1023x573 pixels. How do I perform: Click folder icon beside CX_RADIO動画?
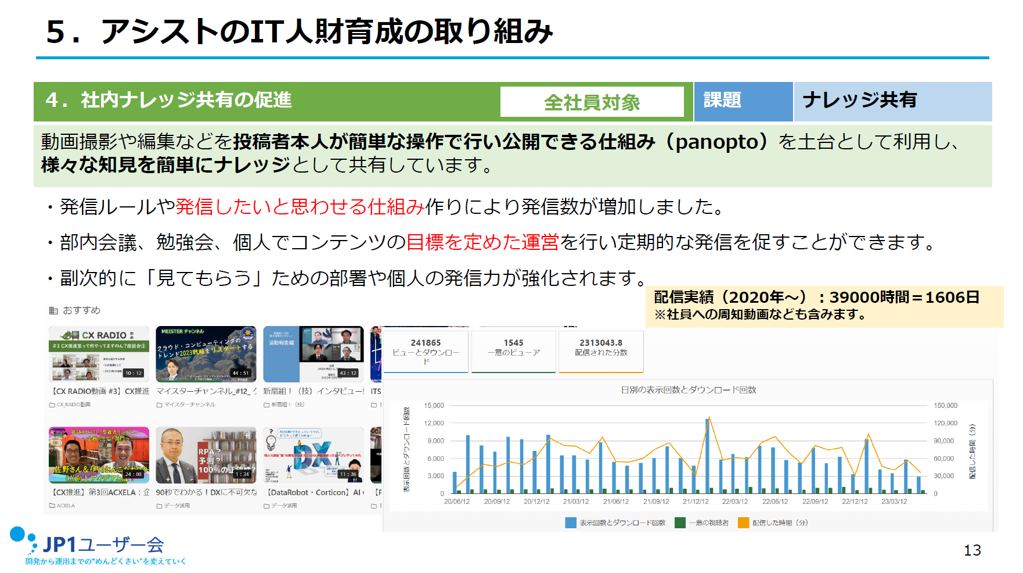52,404
